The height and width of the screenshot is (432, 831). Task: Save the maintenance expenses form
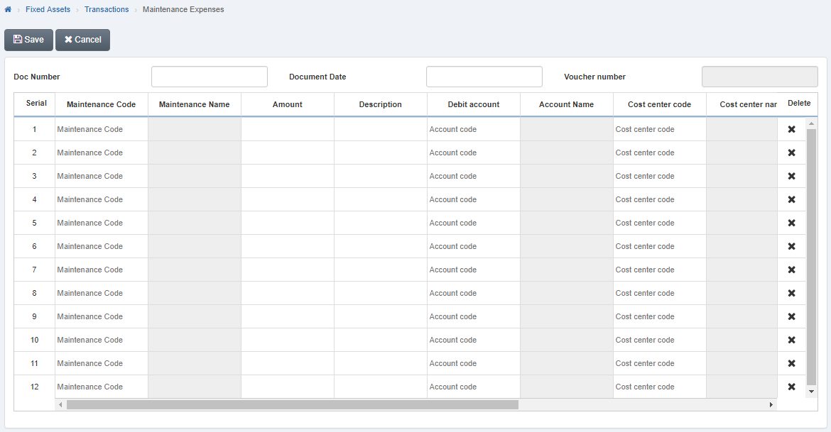28,40
